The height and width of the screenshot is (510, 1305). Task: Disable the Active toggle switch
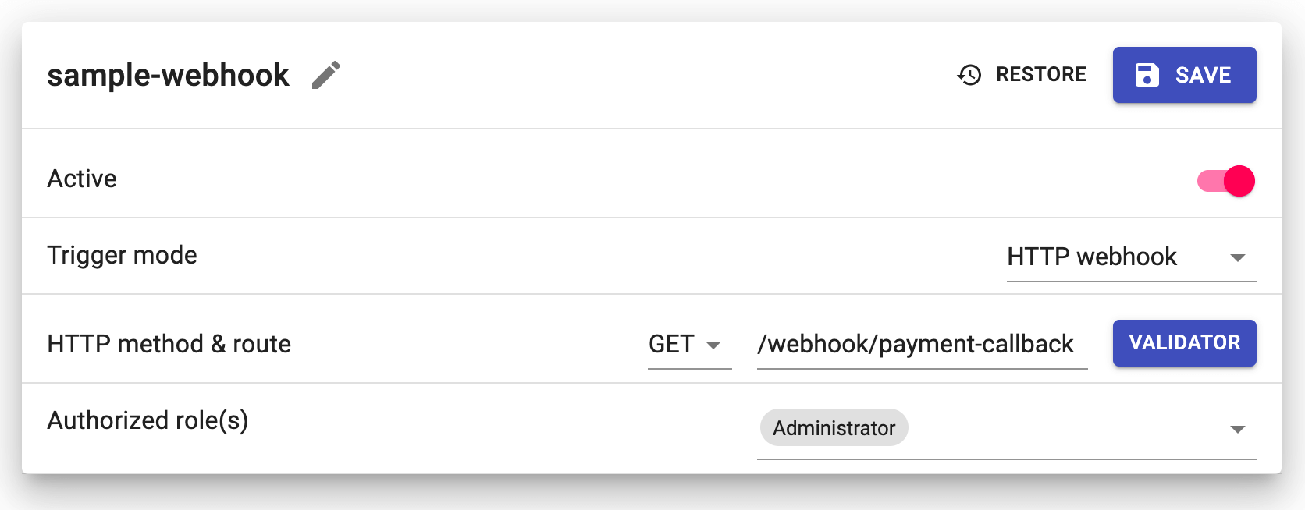(1227, 181)
